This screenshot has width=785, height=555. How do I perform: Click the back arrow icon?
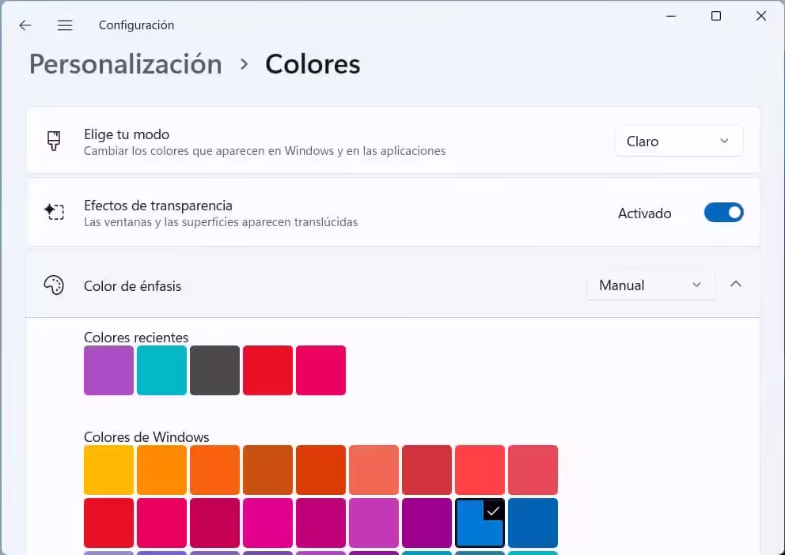pyautogui.click(x=25, y=25)
